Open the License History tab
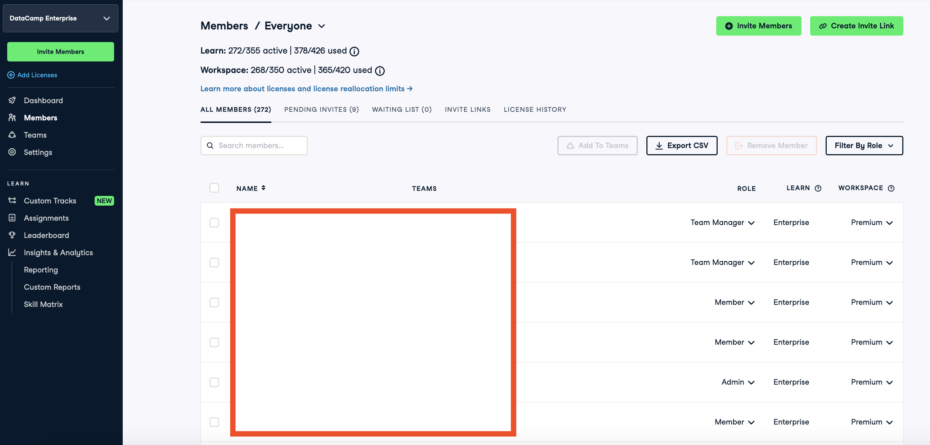 pos(535,110)
